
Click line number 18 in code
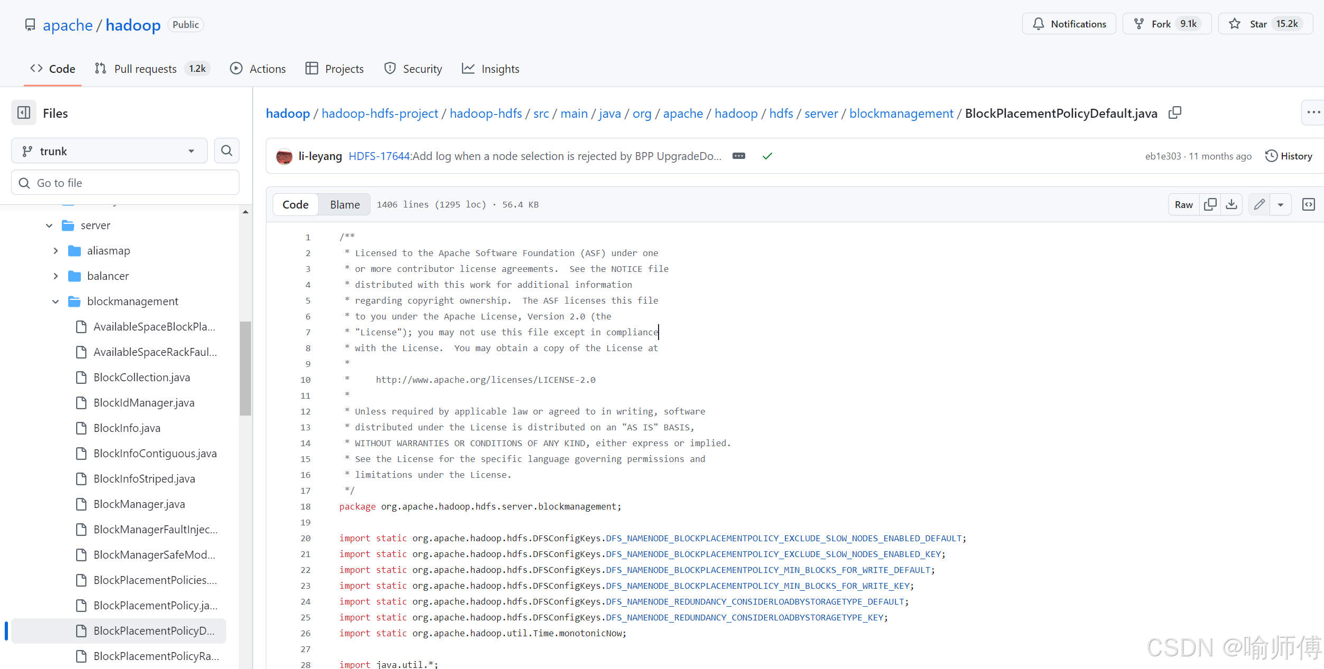coord(305,506)
